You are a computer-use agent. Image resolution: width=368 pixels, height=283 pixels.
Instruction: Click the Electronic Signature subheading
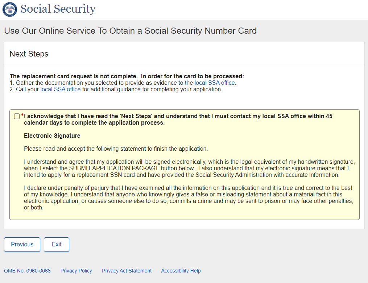click(x=52, y=136)
